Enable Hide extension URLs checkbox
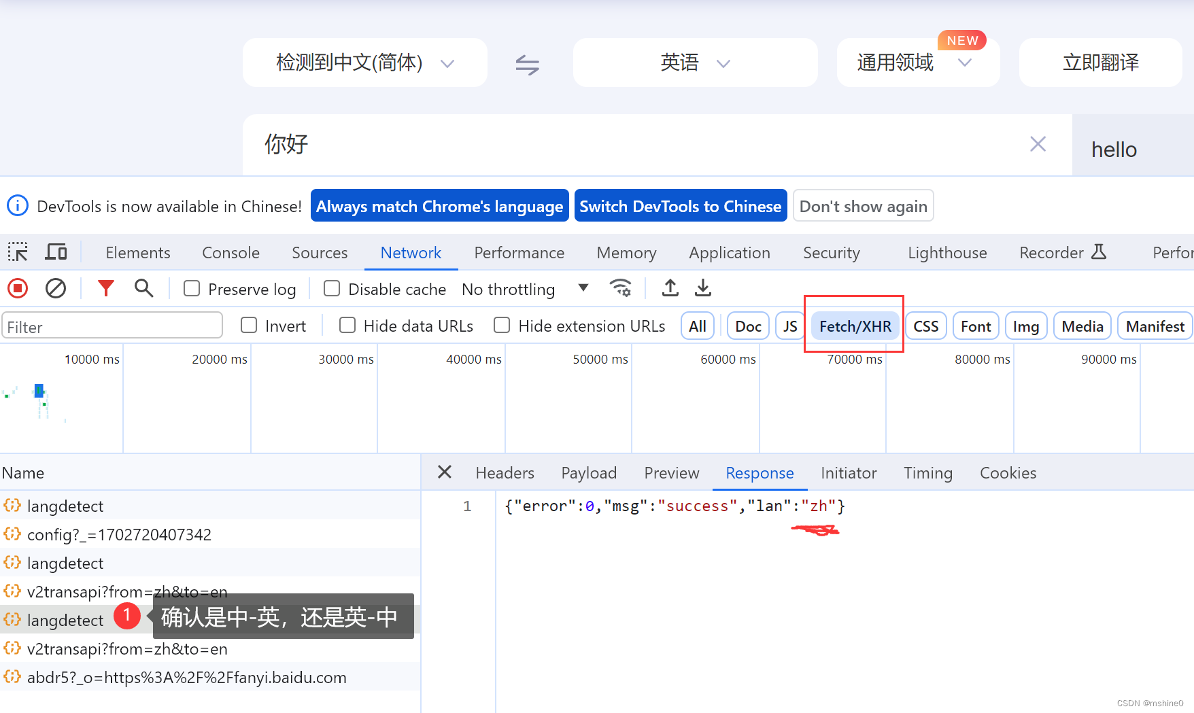1194x713 pixels. point(502,326)
